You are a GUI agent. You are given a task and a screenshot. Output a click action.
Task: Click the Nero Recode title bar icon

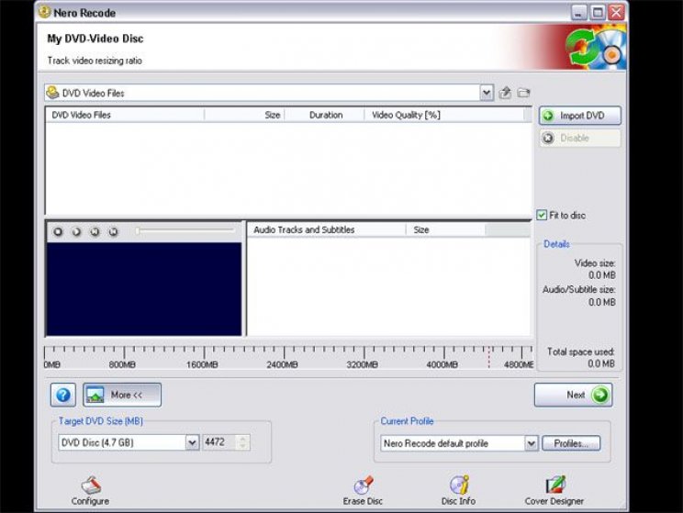pyautogui.click(x=44, y=12)
